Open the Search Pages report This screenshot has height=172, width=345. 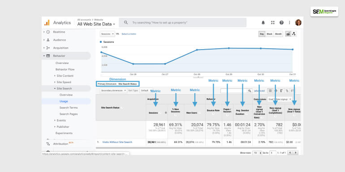point(69,114)
